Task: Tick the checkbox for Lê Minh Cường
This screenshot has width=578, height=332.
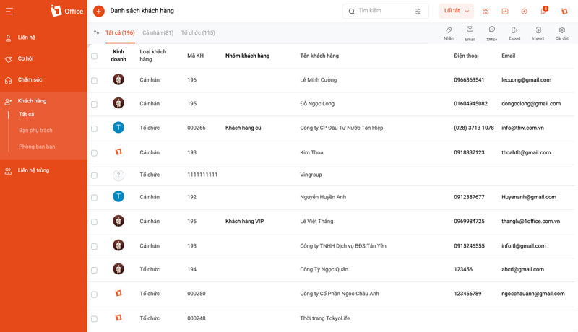Action: coord(95,80)
